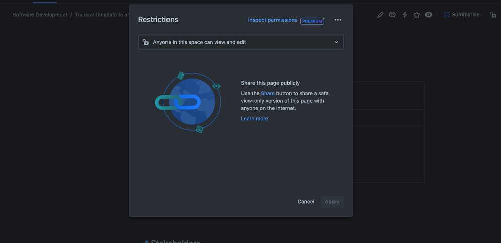
Task: Click the Restrictions dialog title
Action: point(158,19)
